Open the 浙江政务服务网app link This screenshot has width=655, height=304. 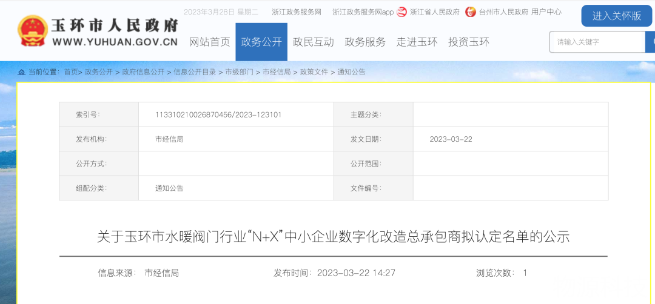tap(363, 12)
